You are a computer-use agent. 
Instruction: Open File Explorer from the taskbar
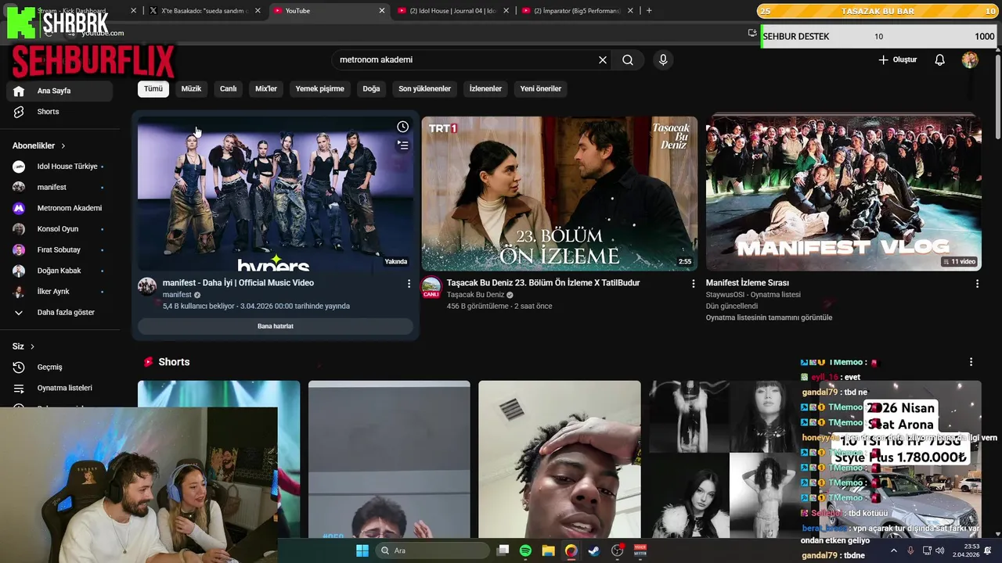[x=548, y=550]
